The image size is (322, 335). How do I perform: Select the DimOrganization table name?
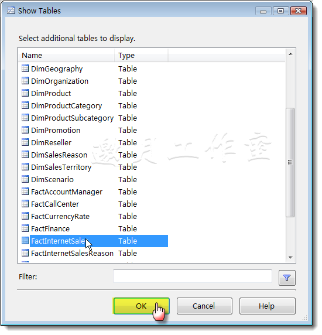60,81
